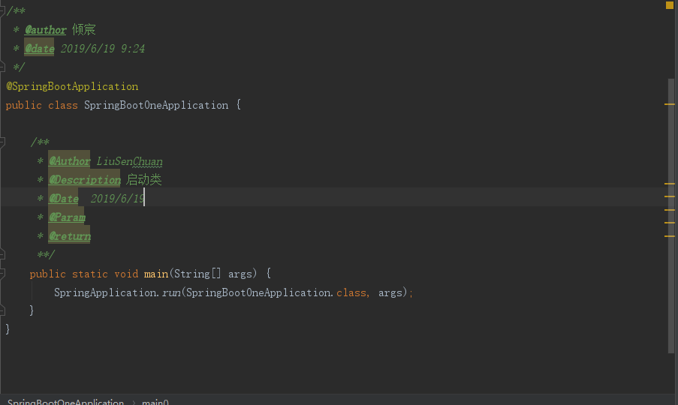Collapse the main method Javadoc fold marker

(x=2, y=142)
